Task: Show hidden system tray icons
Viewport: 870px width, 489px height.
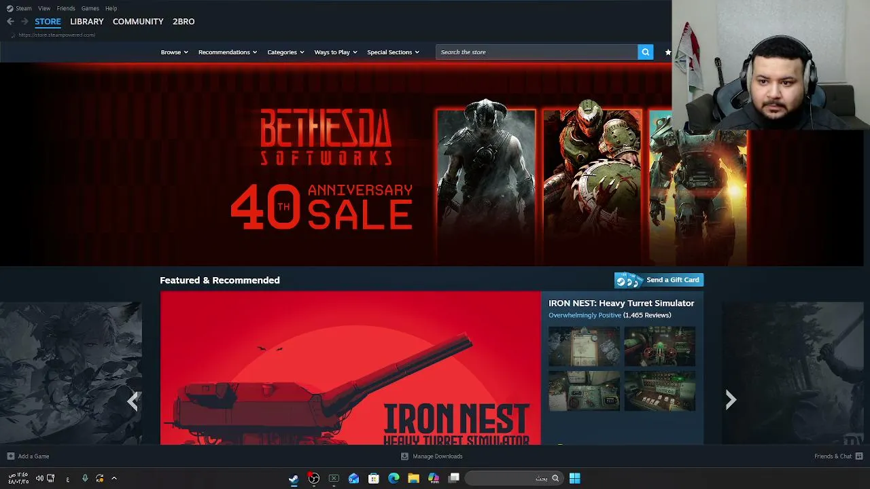Action: pos(114,479)
